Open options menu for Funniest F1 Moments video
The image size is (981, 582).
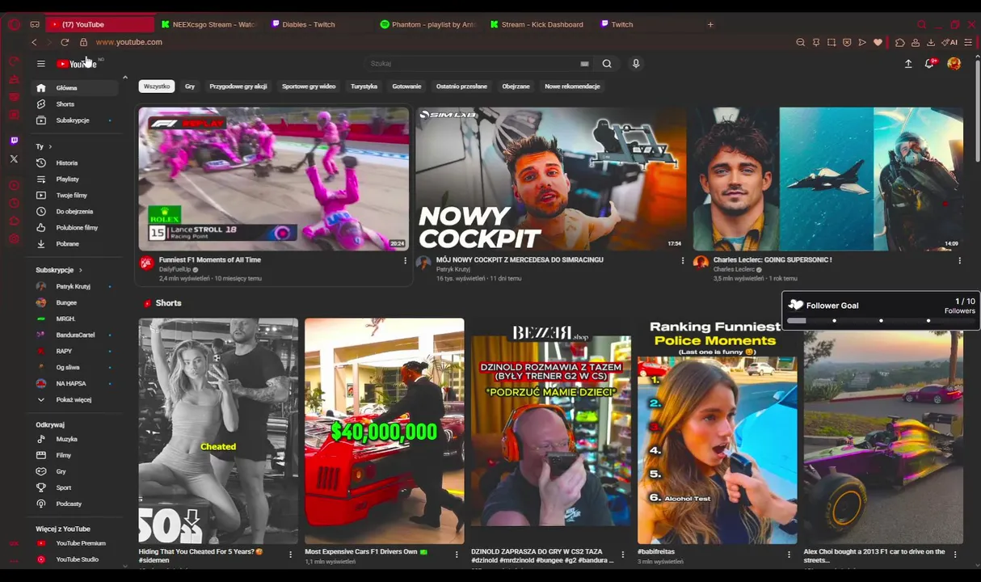coord(405,260)
